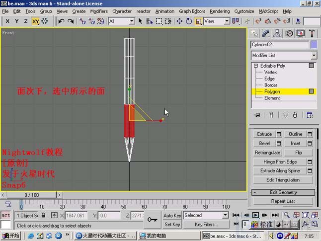Screen dimensions: 321x241
Task: Activate the Select and Move tool
Action: (x=179, y=21)
